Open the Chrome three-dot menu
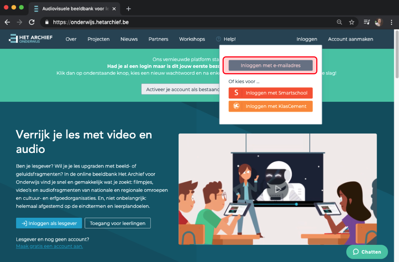Image resolution: width=399 pixels, height=262 pixels. (391, 22)
